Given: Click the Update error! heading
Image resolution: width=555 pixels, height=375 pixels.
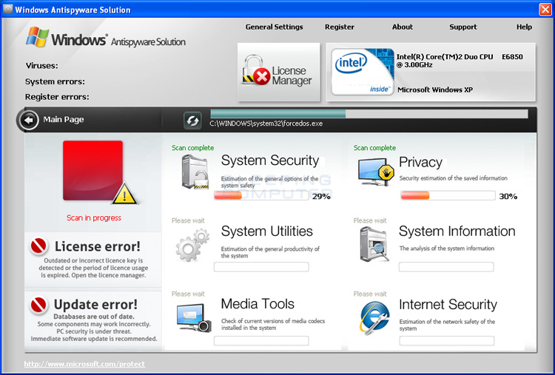Looking at the screenshot, I should pyautogui.click(x=95, y=305).
